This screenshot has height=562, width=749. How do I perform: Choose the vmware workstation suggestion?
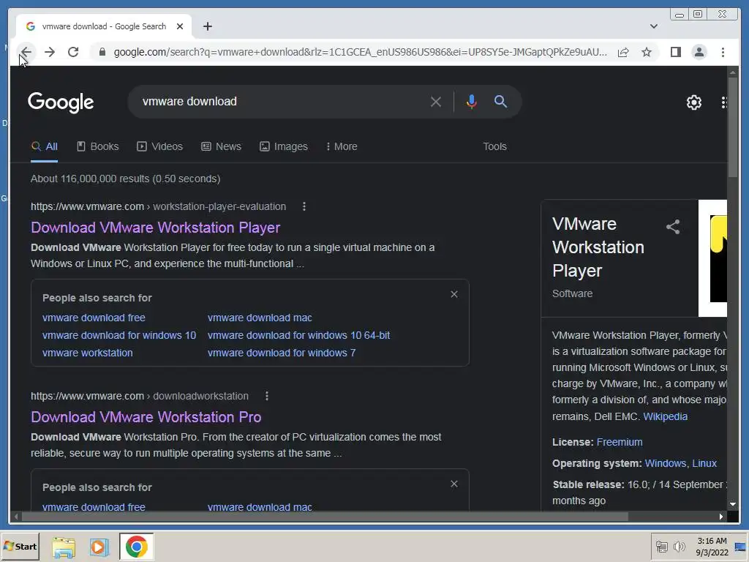point(88,353)
